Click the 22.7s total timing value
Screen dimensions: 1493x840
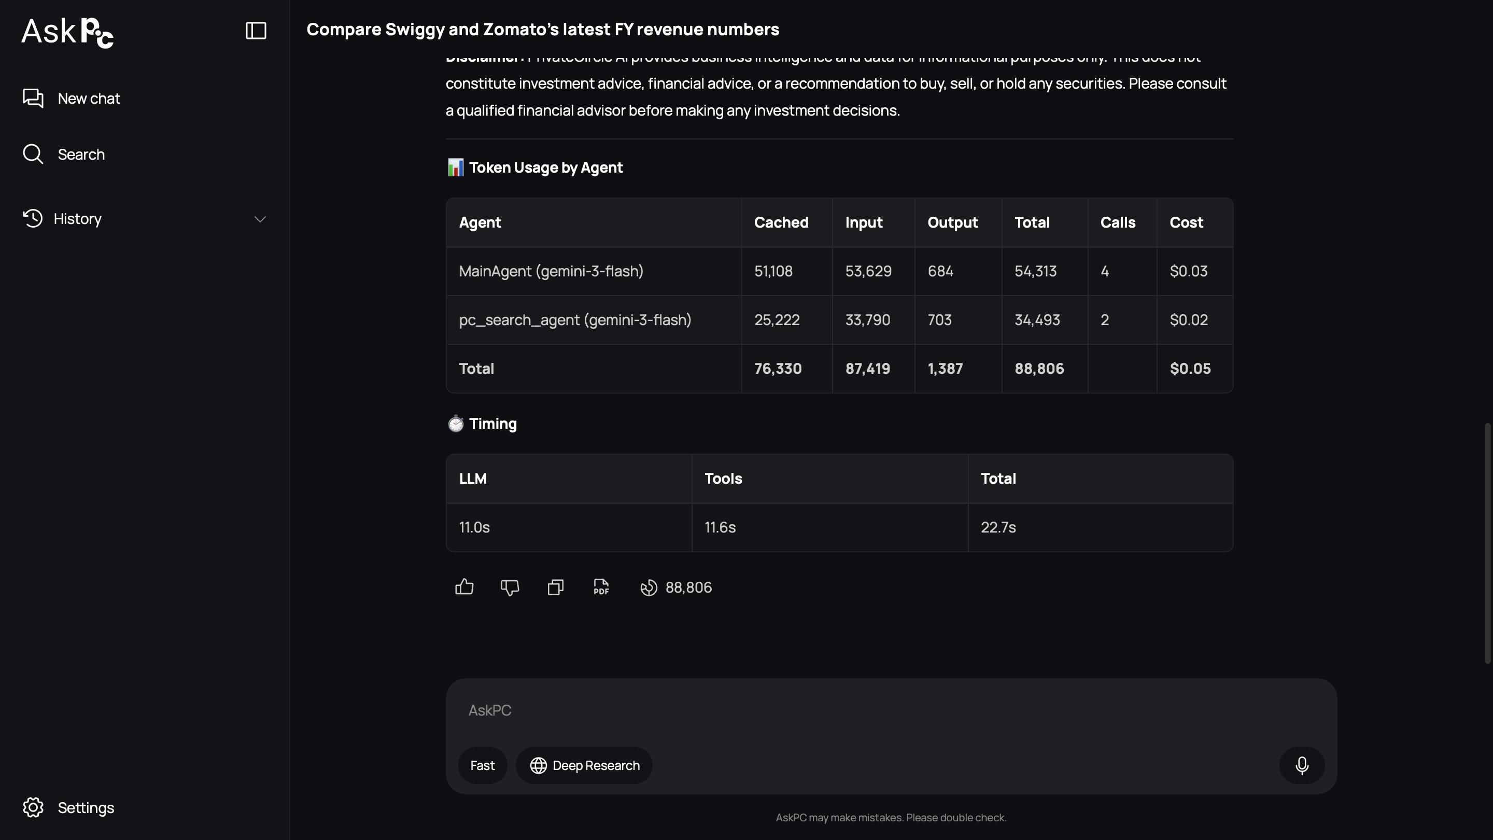pyautogui.click(x=998, y=527)
